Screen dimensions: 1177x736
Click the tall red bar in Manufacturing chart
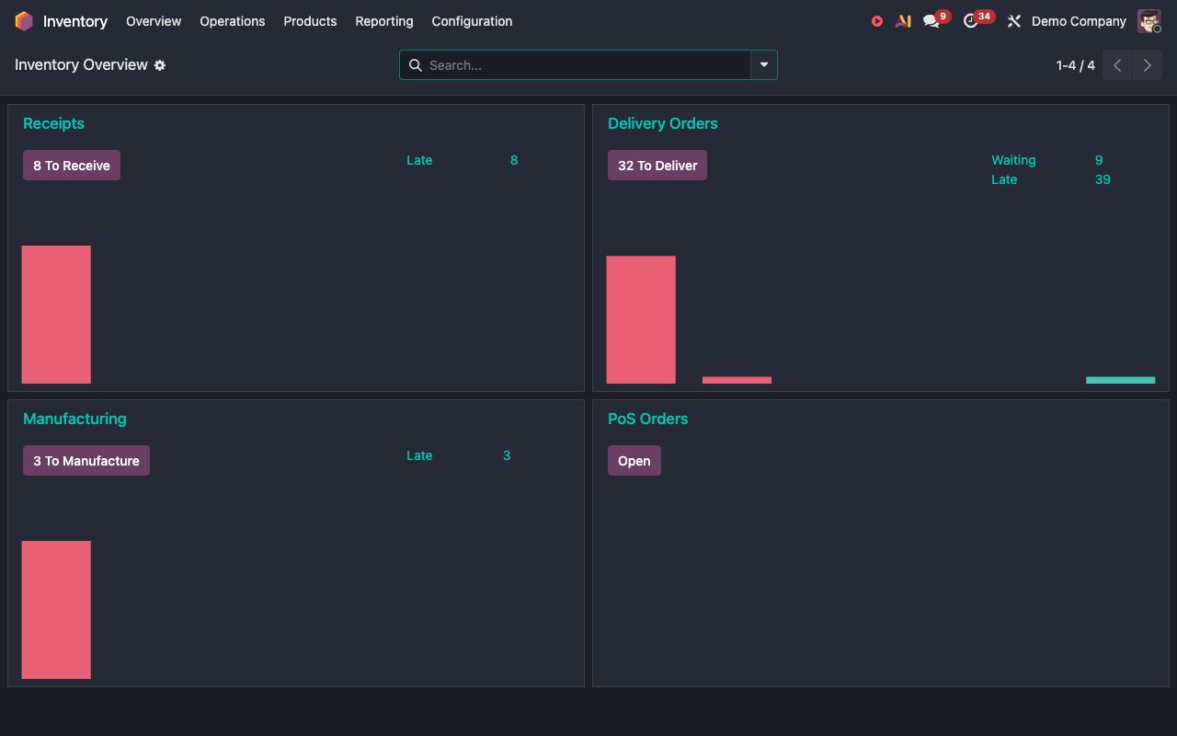coord(56,610)
